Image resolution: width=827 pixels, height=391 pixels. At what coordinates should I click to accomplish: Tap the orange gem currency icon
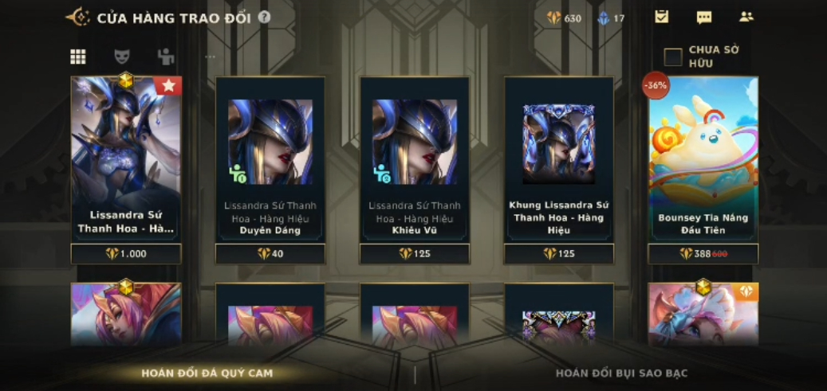pyautogui.click(x=553, y=18)
